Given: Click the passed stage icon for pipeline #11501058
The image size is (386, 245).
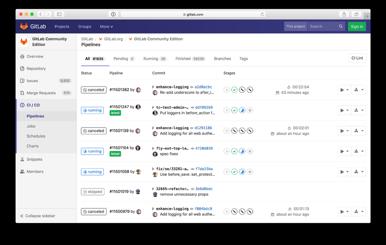Looking at the screenshot, I should click(x=234, y=172).
